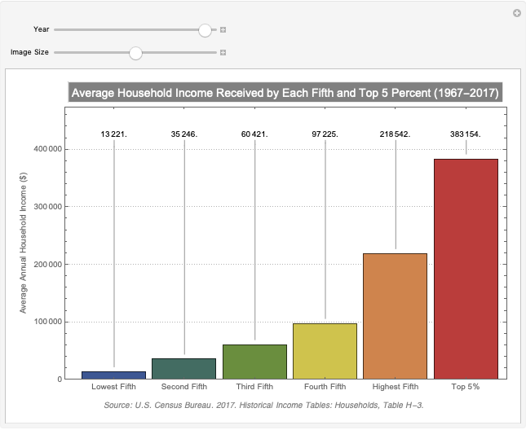
Task: Click the value label 35 246.
Action: 183,134
